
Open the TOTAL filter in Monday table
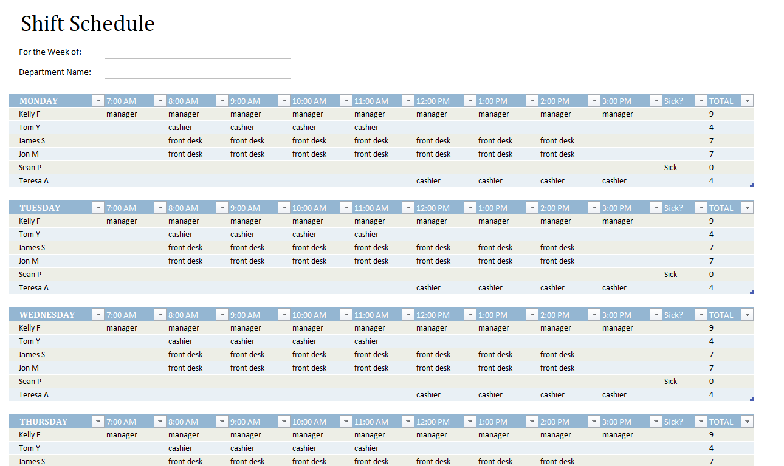point(748,101)
